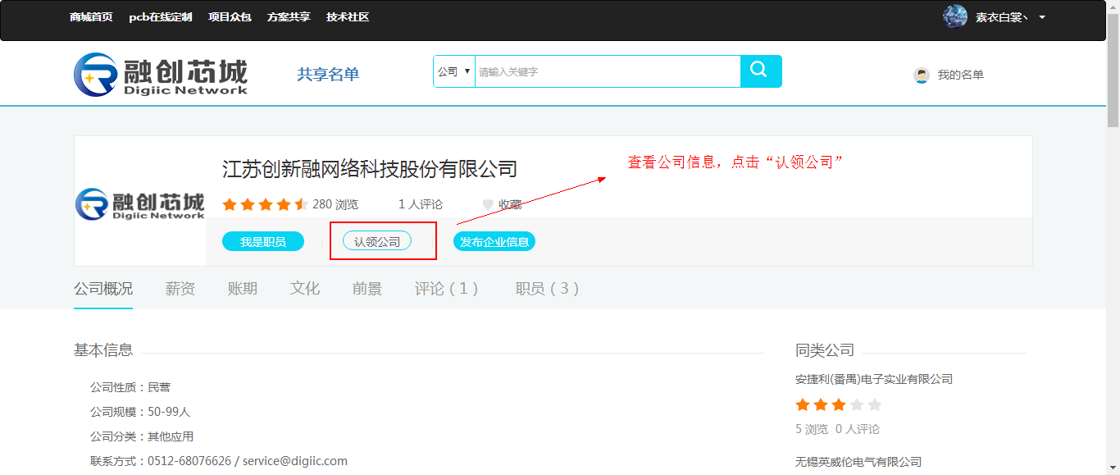
Task: Click the user avatar in the top bar
Action: pyautogui.click(x=955, y=16)
